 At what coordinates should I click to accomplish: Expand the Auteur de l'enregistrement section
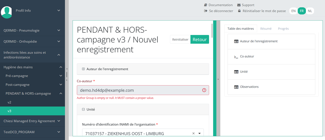coord(83,69)
